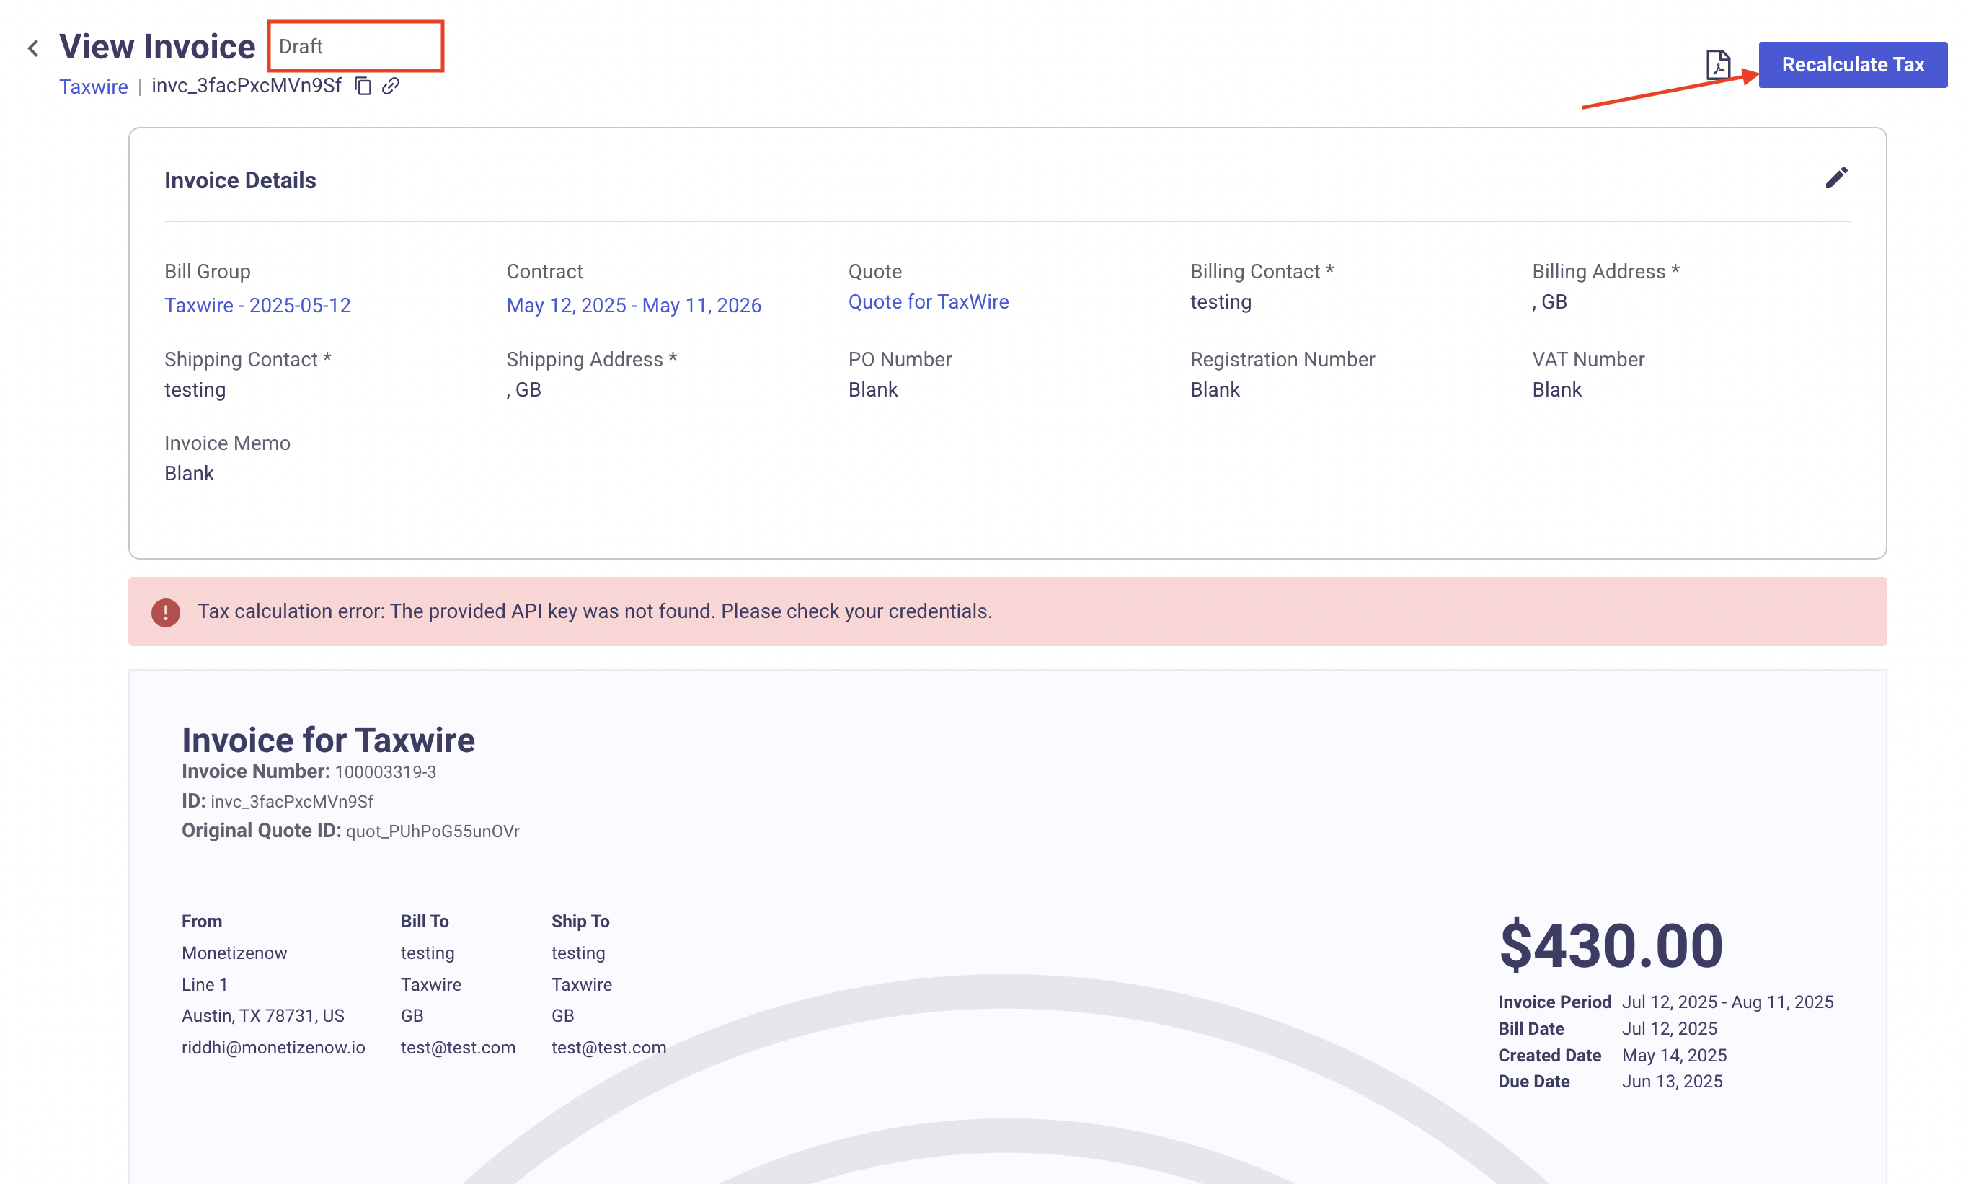The width and height of the screenshot is (1971, 1184).
Task: Copy the invoice ID with the copy icon
Action: [363, 86]
